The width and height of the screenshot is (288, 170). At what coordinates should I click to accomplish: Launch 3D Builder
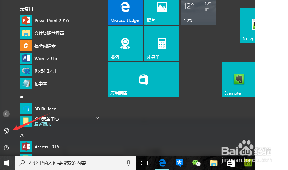tap(38, 109)
